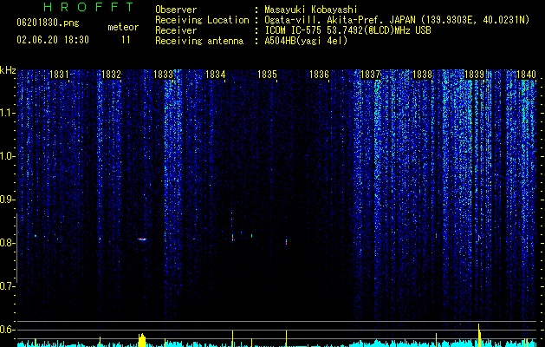The height and width of the screenshot is (347, 545).
Task: Click the tallest yellow intensity spike near 1839
Action: 478,335
